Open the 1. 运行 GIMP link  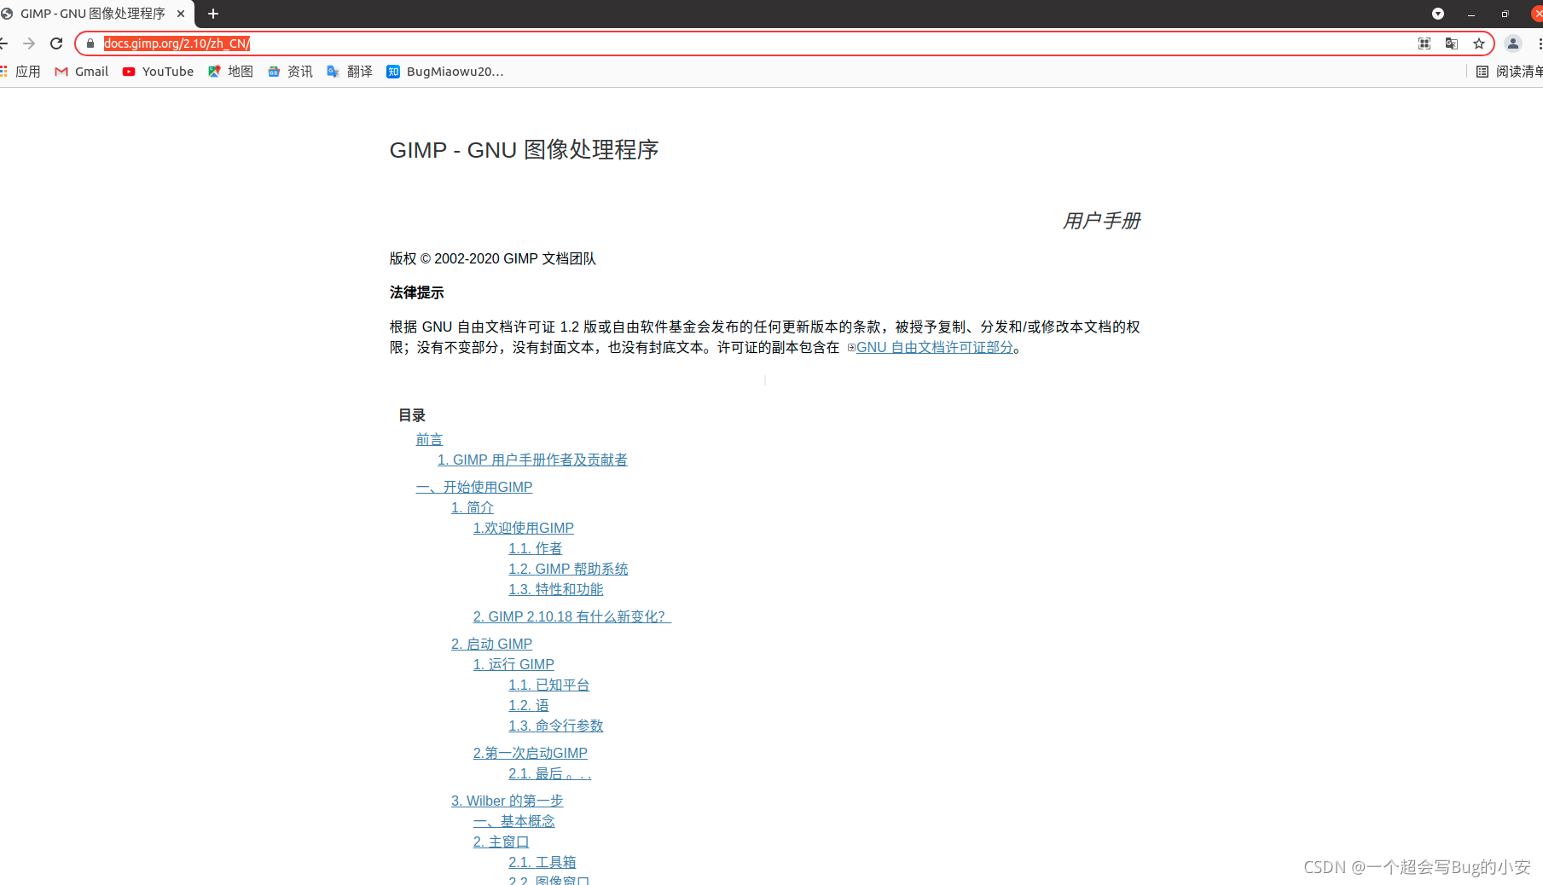tap(513, 665)
